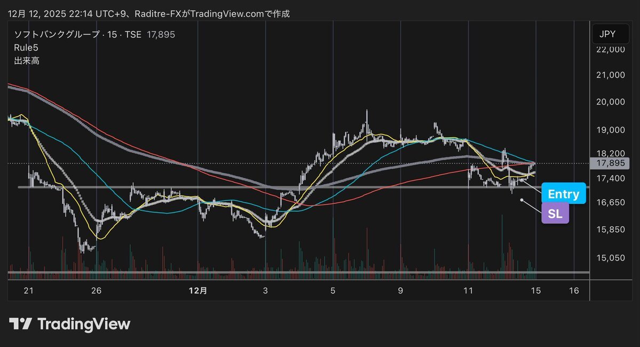Click the 16 date on time axis

click(574, 290)
